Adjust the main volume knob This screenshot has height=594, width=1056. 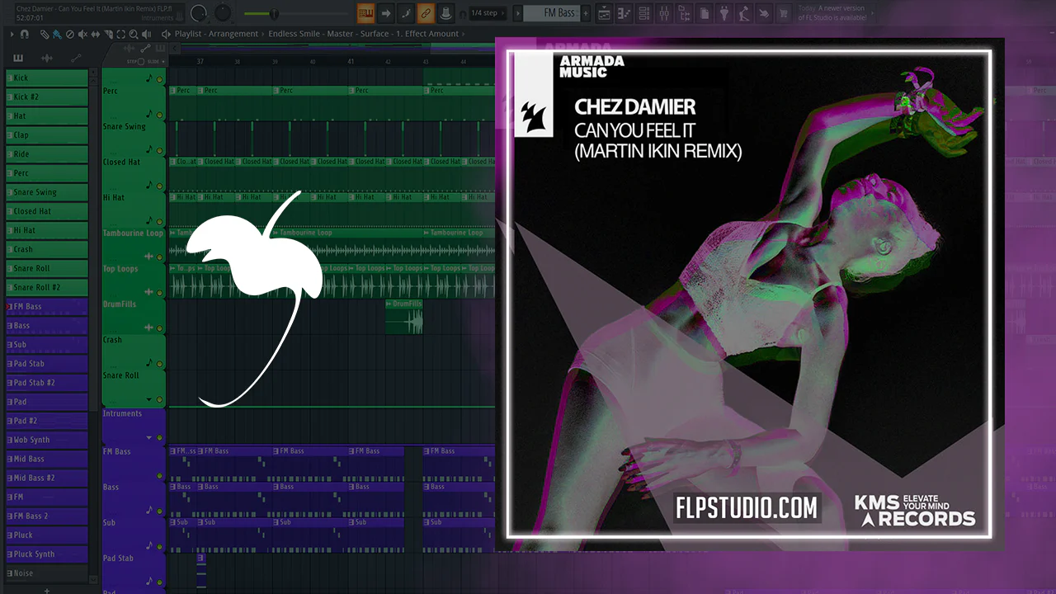pos(199,13)
